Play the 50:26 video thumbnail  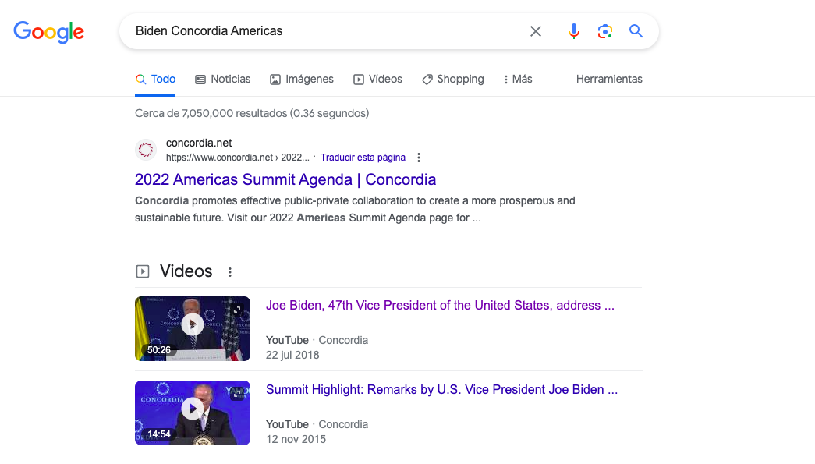point(193,324)
